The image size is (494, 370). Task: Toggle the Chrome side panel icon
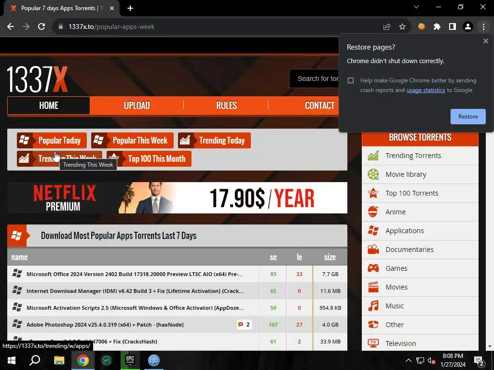coord(453,27)
